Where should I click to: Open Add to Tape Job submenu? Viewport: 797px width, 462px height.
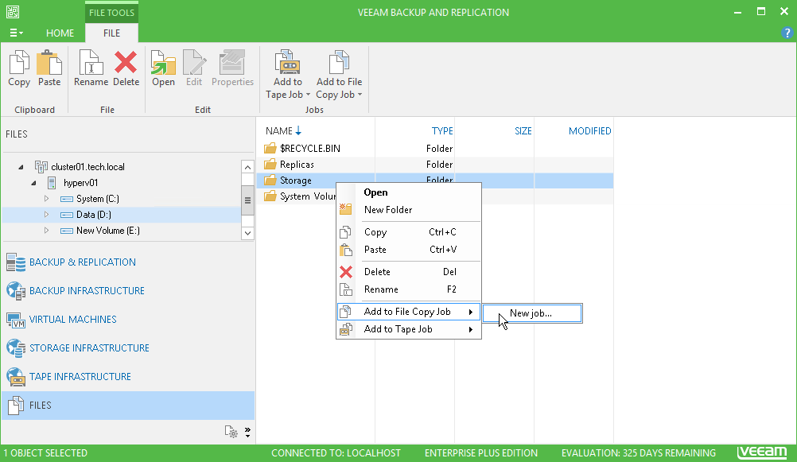pos(409,329)
